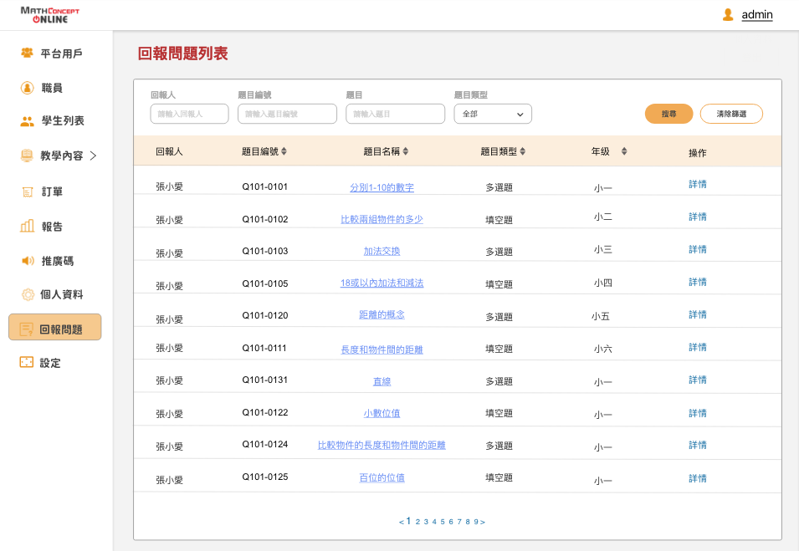Click the admin user avatar icon

click(x=728, y=15)
